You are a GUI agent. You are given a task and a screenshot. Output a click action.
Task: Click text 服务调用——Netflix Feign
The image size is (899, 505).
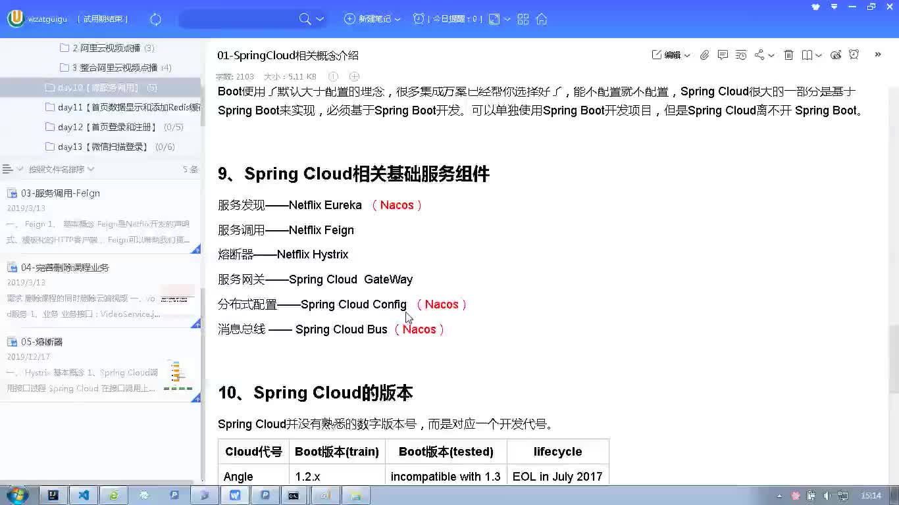[x=286, y=230]
